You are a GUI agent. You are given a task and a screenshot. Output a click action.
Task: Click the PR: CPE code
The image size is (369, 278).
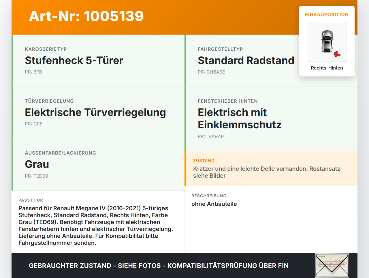33,124
